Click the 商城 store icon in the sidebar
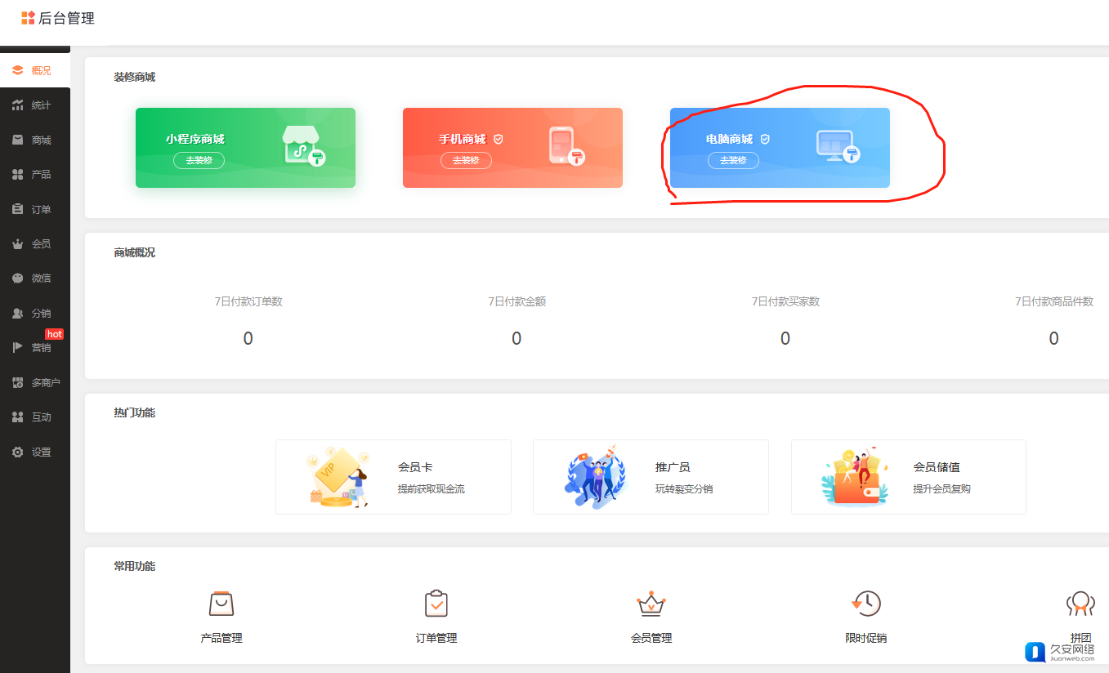 click(x=17, y=140)
